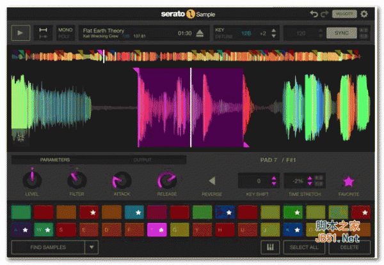
Task: Lower the key with the down arrow
Action: [274, 36]
